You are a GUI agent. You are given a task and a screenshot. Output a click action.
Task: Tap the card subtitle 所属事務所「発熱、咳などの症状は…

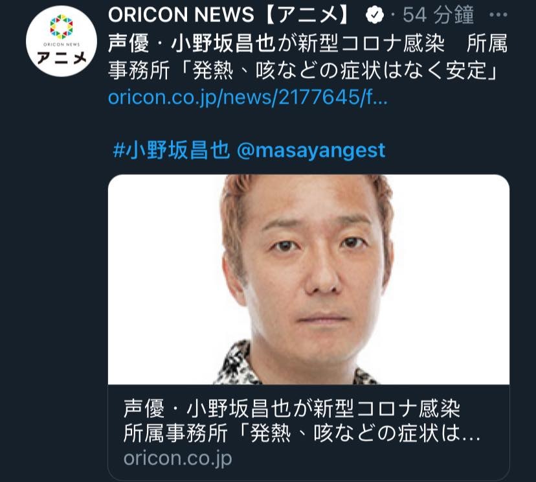(x=302, y=433)
